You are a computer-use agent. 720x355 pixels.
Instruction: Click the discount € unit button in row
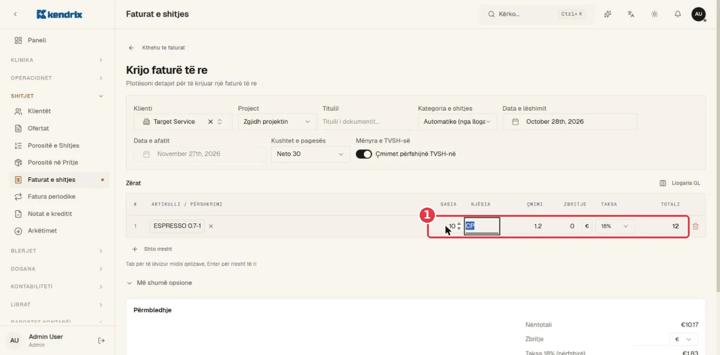(x=587, y=226)
